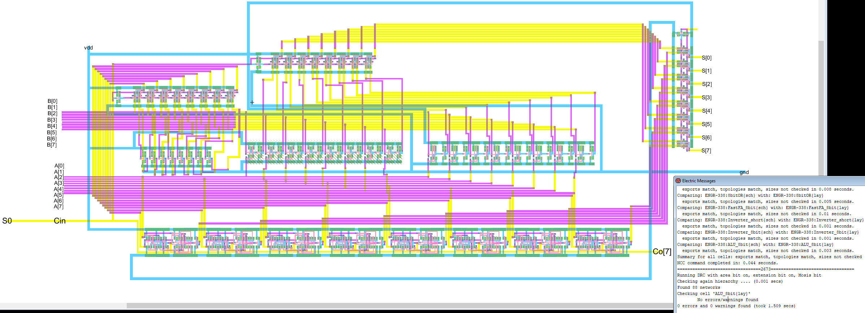Click the B[0] input export label
This screenshot has height=313, width=865.
pyautogui.click(x=52, y=101)
